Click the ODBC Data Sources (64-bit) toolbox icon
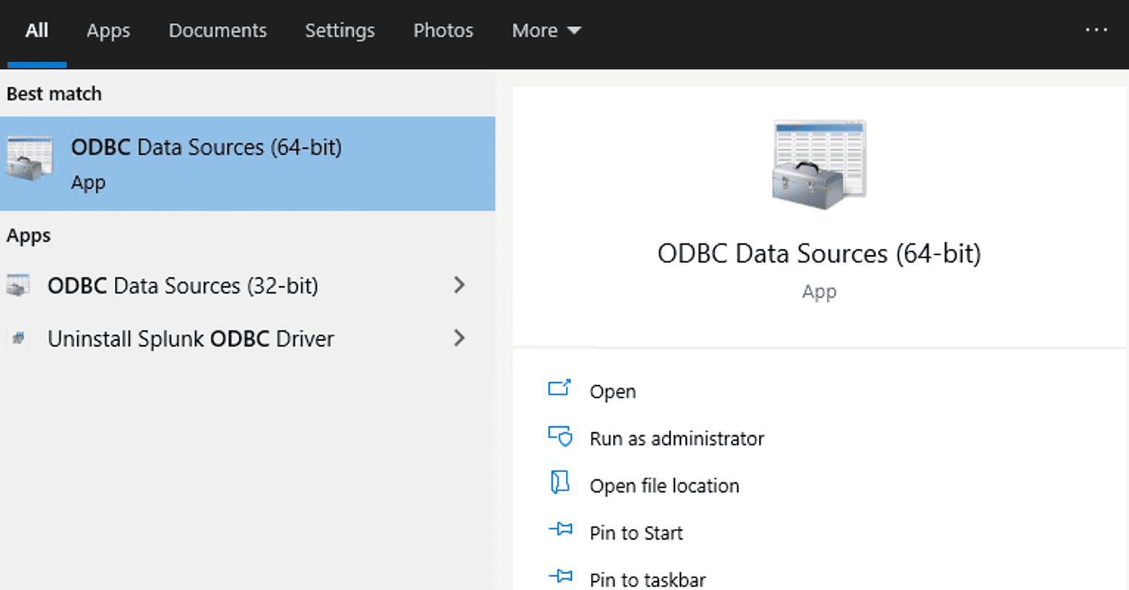 click(28, 159)
